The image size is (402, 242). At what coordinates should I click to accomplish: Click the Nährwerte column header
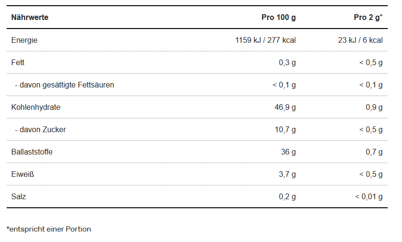[x=30, y=18]
